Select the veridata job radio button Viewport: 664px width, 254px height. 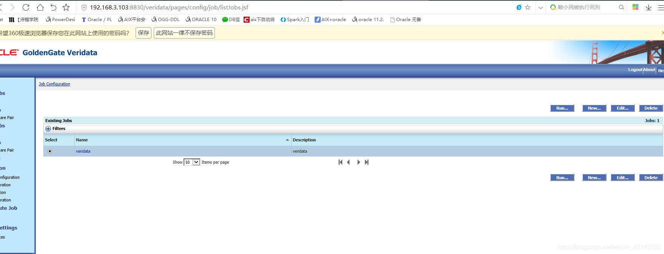pyautogui.click(x=50, y=151)
